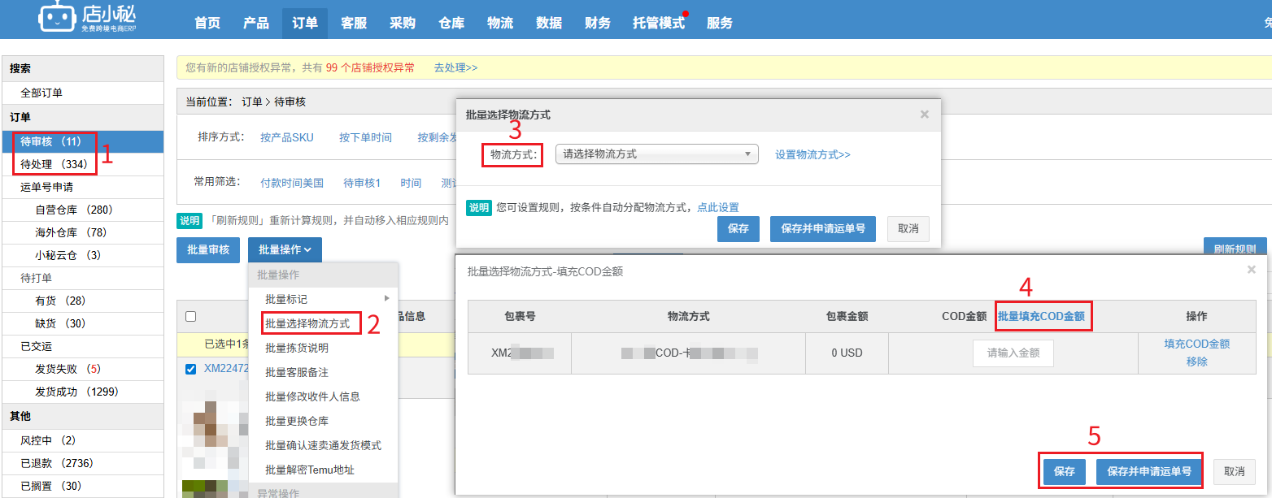
Task: Open the 批量填充COD金额 link
Action: 1041,316
